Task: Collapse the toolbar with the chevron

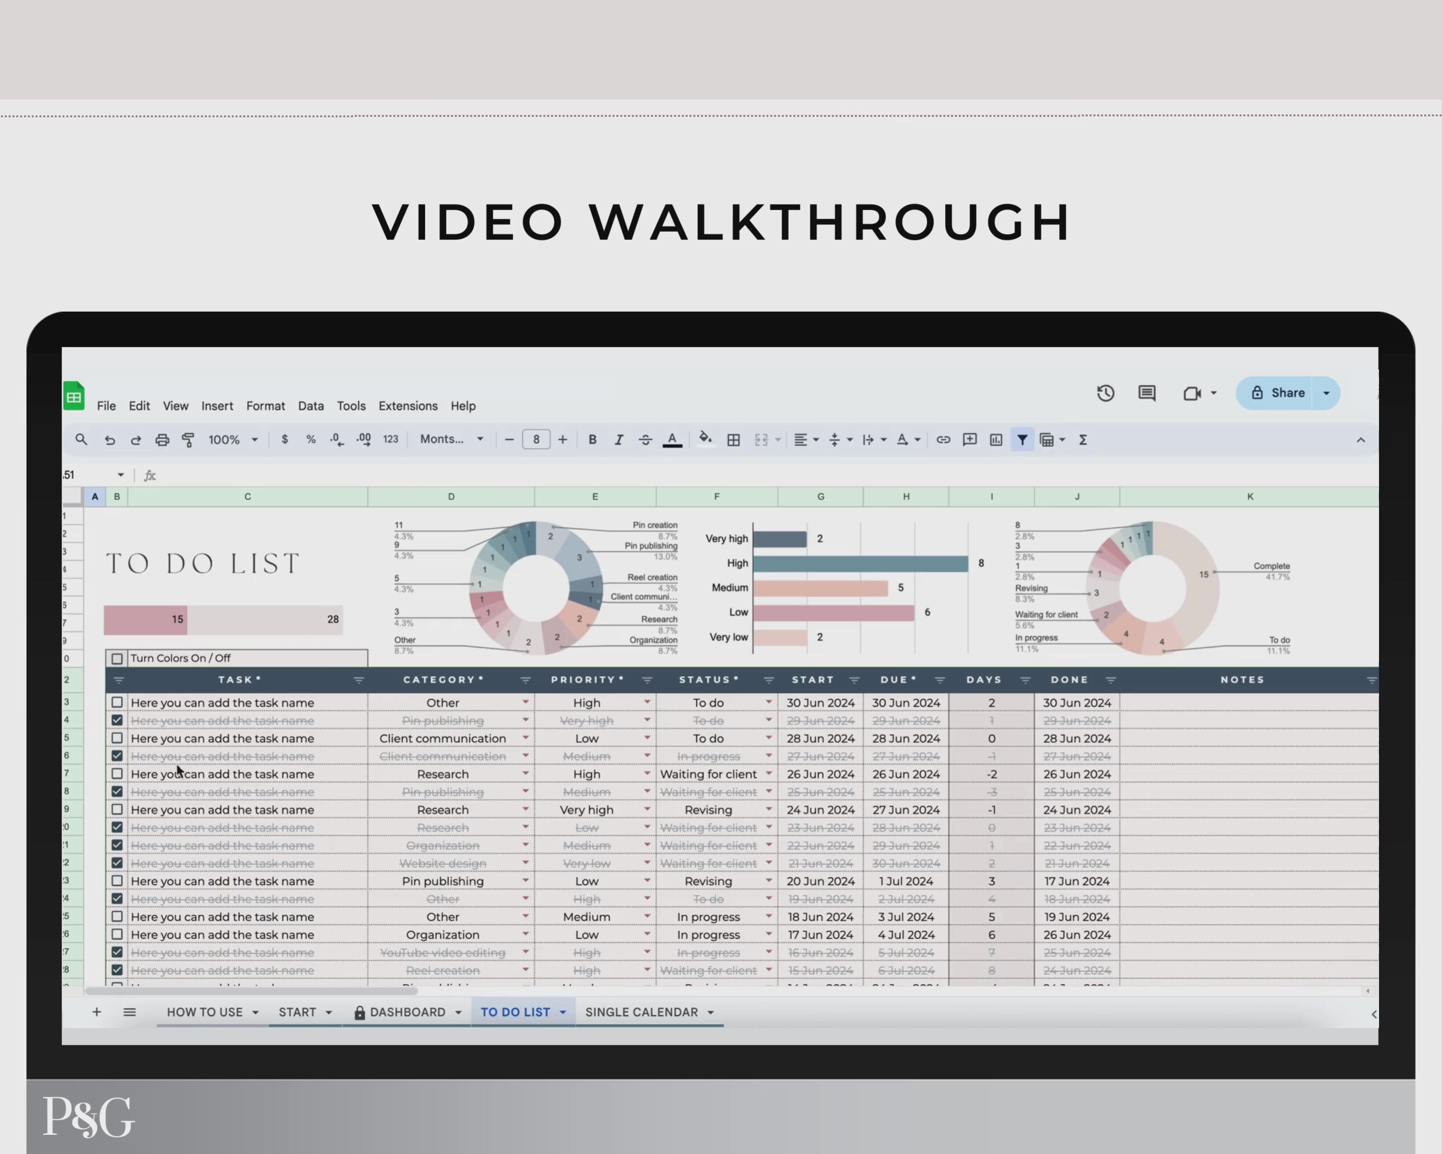Action: click(1361, 439)
